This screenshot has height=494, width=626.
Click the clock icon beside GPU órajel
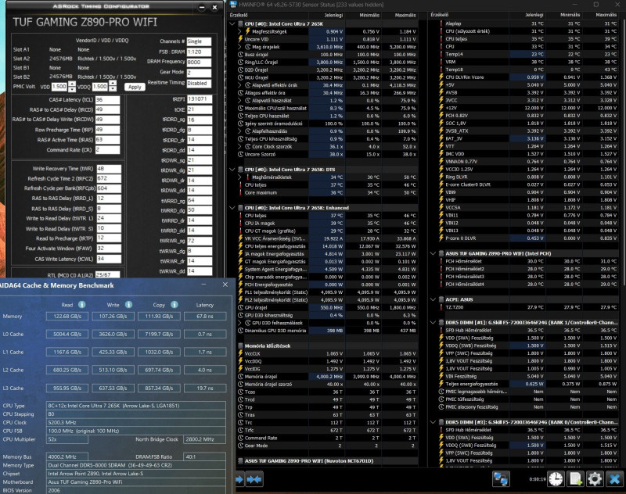click(240, 307)
